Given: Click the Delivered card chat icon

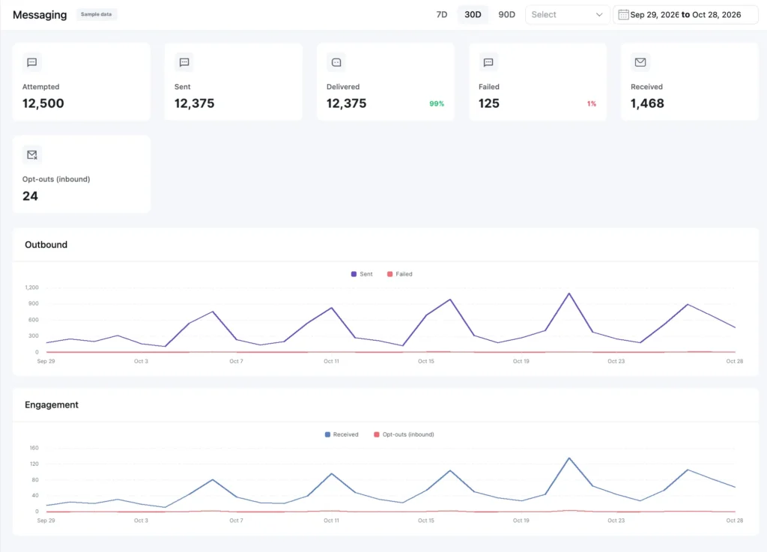Looking at the screenshot, I should tap(336, 62).
